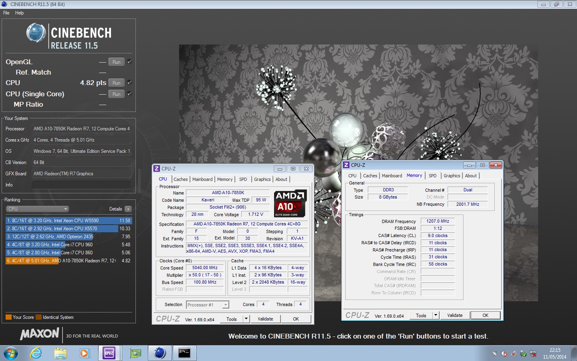This screenshot has width=577, height=361.
Task: Open Graphics tab in left CPU-Z window
Action: click(262, 179)
